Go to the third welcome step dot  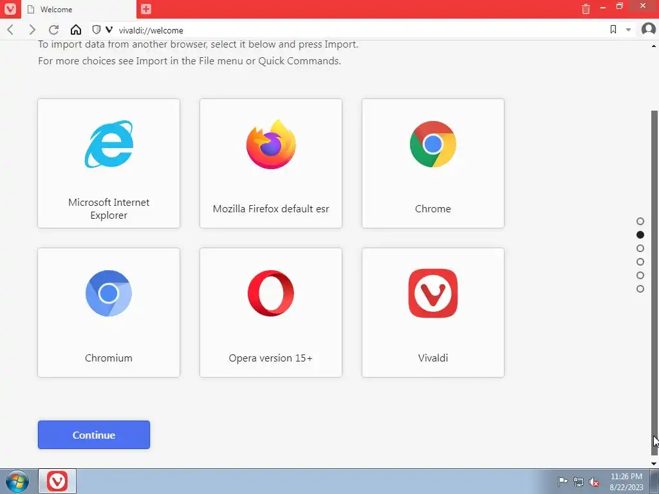[640, 248]
